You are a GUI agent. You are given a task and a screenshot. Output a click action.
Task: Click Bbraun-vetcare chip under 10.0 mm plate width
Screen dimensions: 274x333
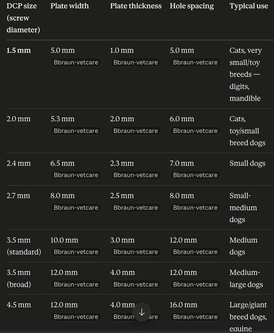click(76, 252)
